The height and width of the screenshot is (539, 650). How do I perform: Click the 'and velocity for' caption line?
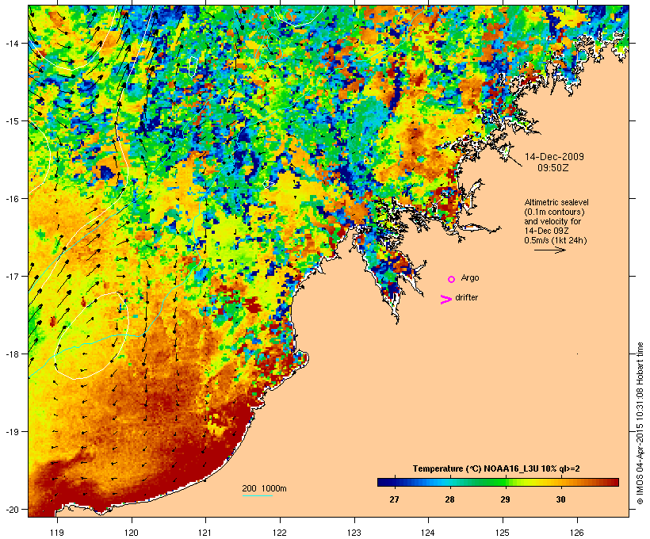coord(552,221)
